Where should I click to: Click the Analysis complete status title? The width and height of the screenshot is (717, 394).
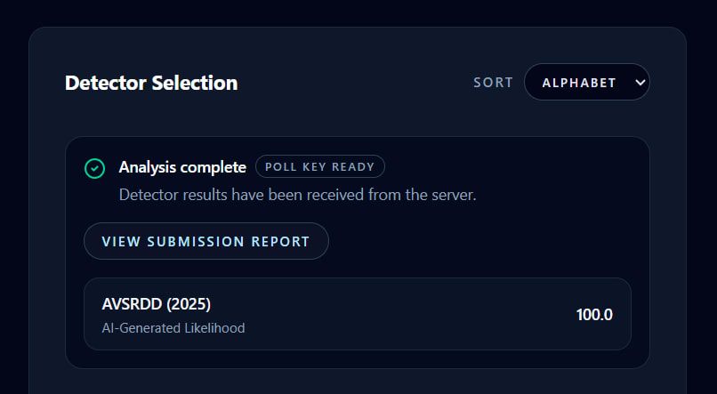[x=182, y=167]
